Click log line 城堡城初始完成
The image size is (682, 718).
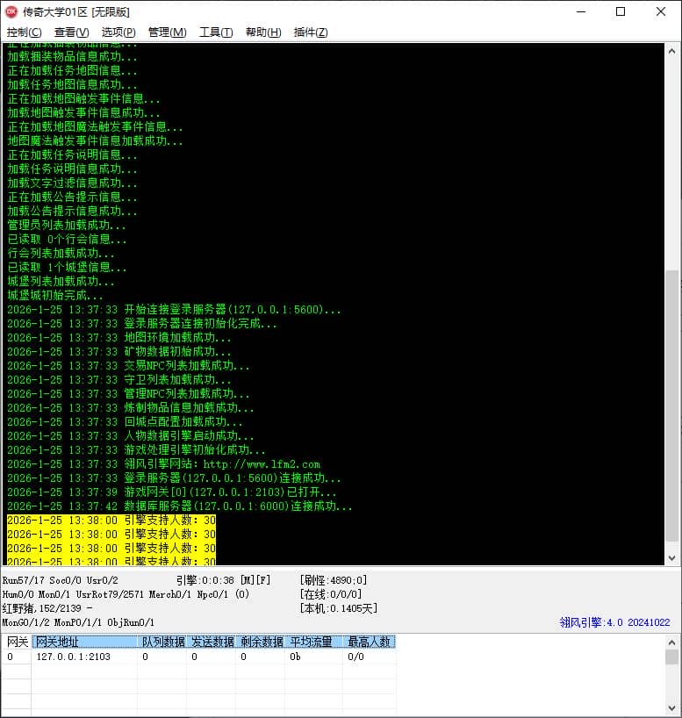coord(55,295)
